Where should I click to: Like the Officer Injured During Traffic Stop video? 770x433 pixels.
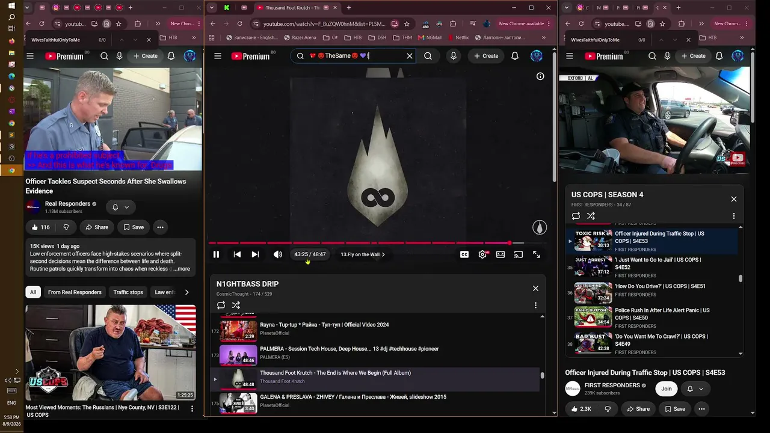[x=581, y=409]
